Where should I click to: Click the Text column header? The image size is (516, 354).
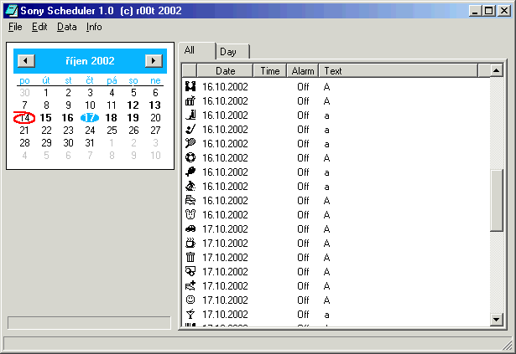coord(399,70)
